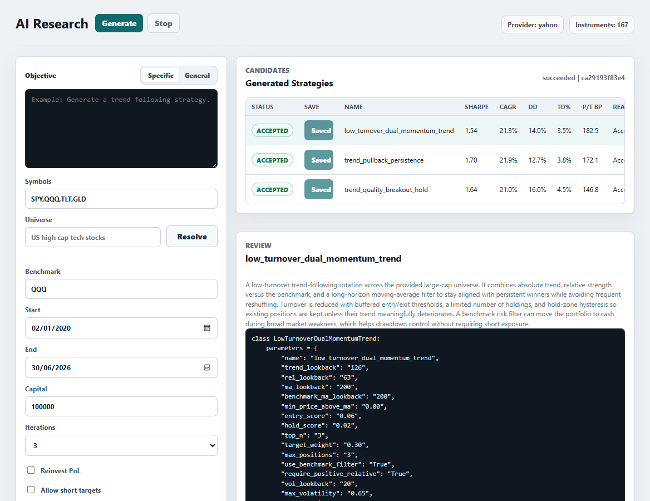This screenshot has height=501, width=650.
Task: Click Resolve for the universe
Action: [x=192, y=237]
